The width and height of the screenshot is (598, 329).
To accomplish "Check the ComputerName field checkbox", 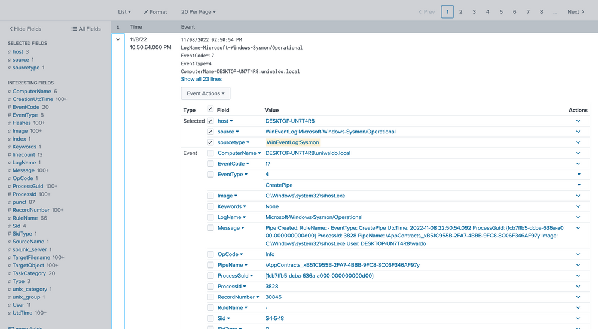I will pyautogui.click(x=210, y=153).
